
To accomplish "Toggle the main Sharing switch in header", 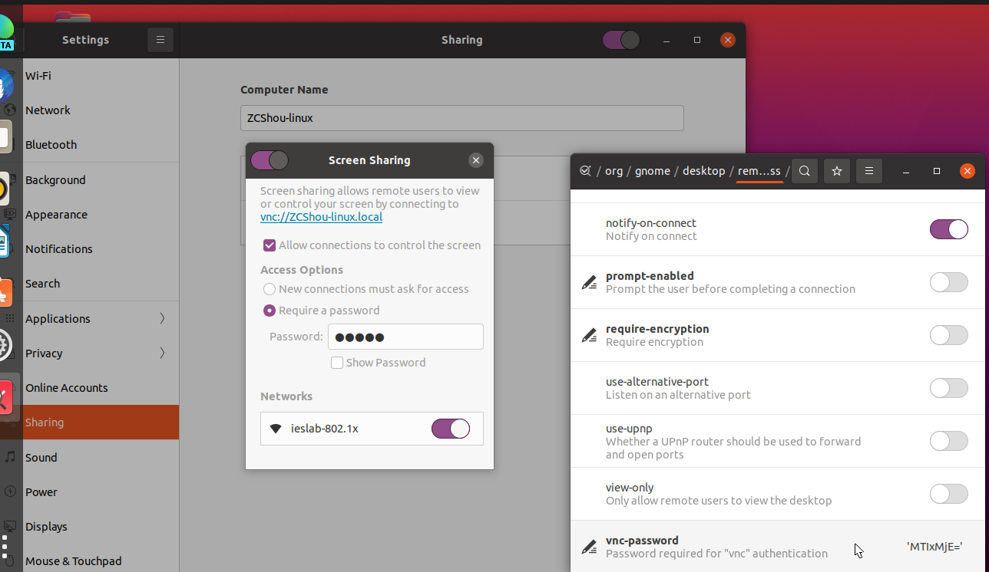I will click(x=621, y=40).
